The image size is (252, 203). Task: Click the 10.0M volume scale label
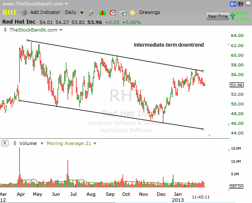pyautogui.click(x=236, y=161)
